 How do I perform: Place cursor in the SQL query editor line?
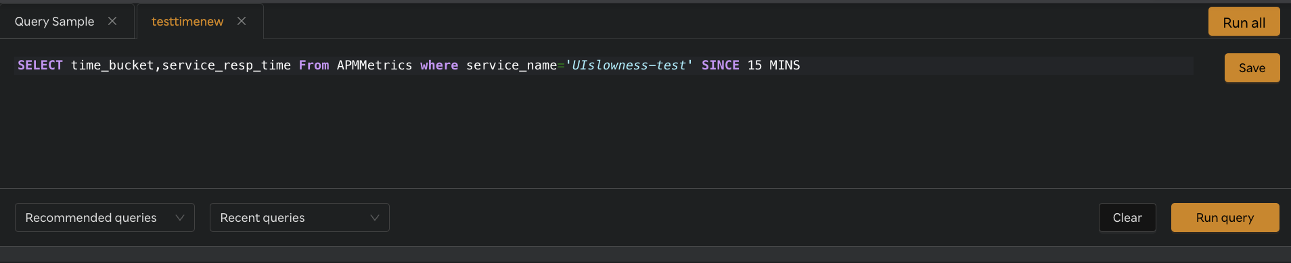coord(604,65)
